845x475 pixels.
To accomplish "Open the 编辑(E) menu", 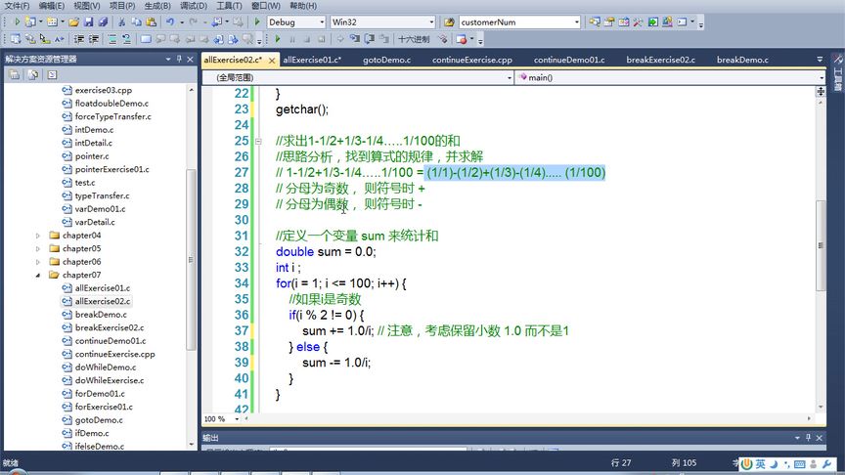I will pyautogui.click(x=51, y=6).
